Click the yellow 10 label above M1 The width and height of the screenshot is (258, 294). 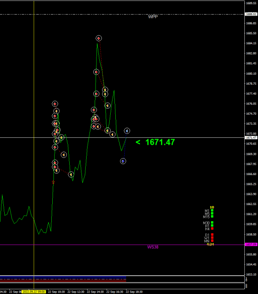point(212,207)
